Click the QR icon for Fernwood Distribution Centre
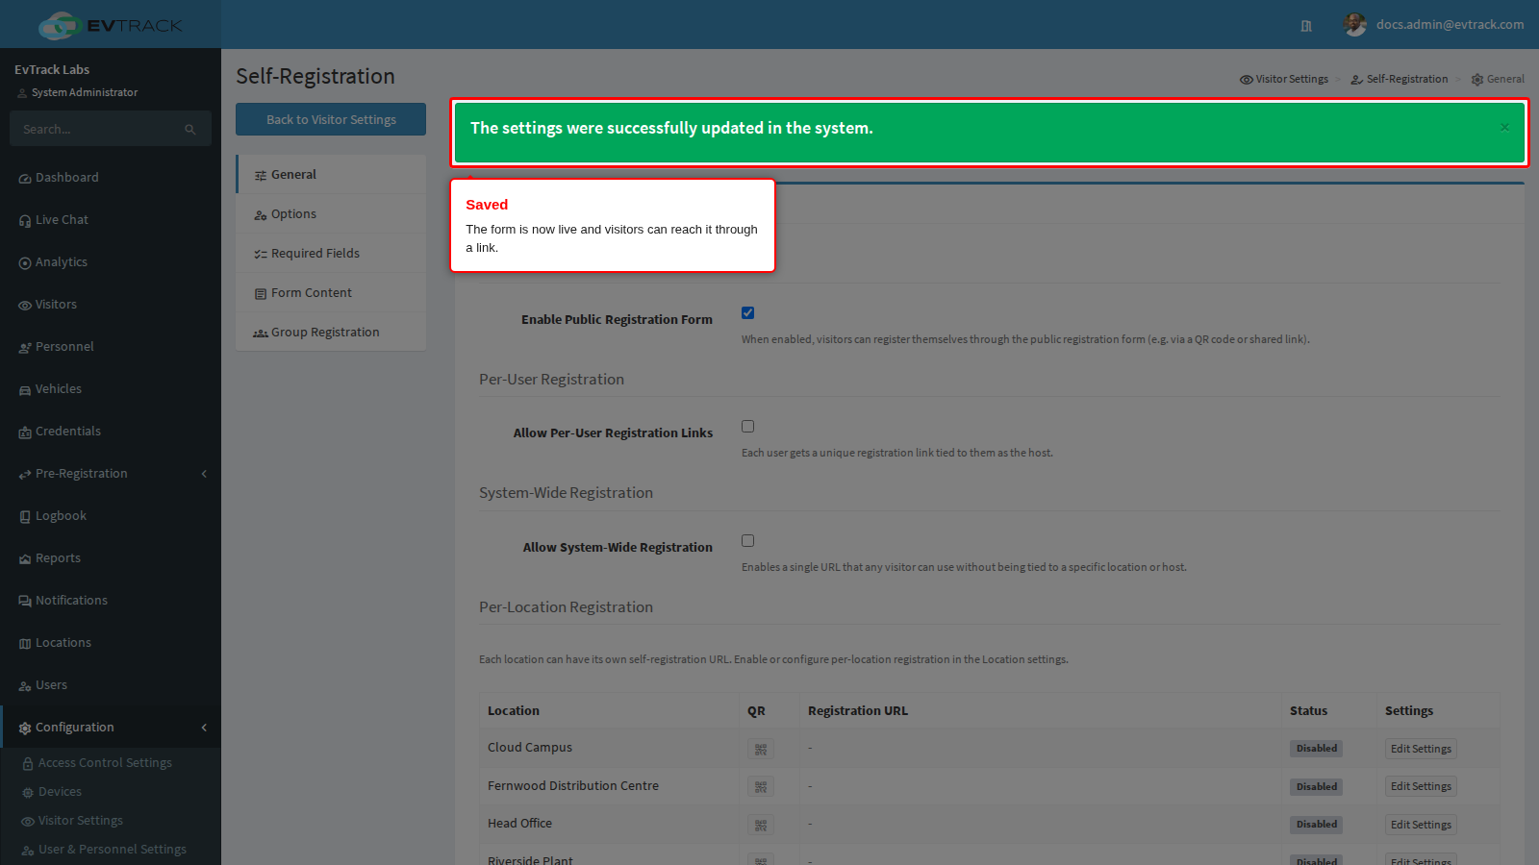 click(x=761, y=786)
